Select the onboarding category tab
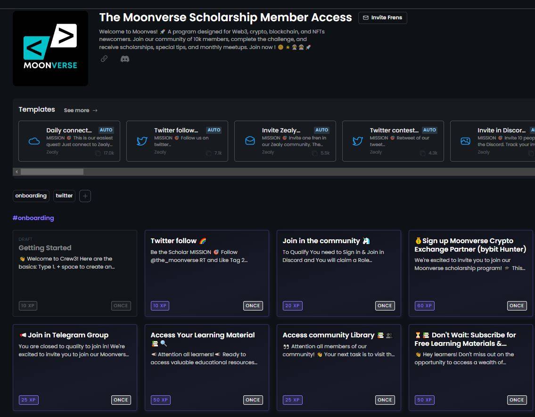535x417 pixels. [x=31, y=196]
